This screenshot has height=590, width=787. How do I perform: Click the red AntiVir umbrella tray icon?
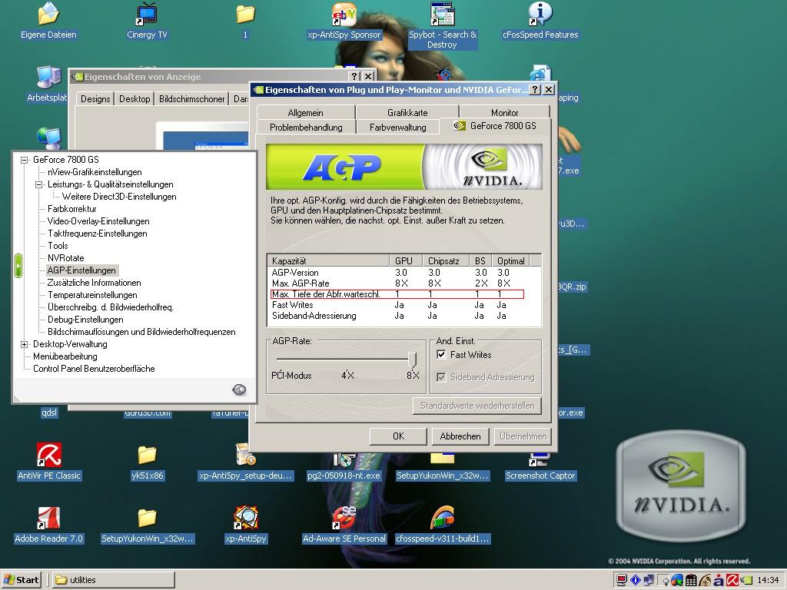732,581
